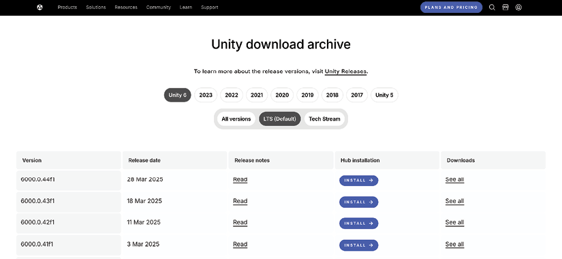Click the Release notes column header
The width and height of the screenshot is (562, 259).
click(x=281, y=160)
